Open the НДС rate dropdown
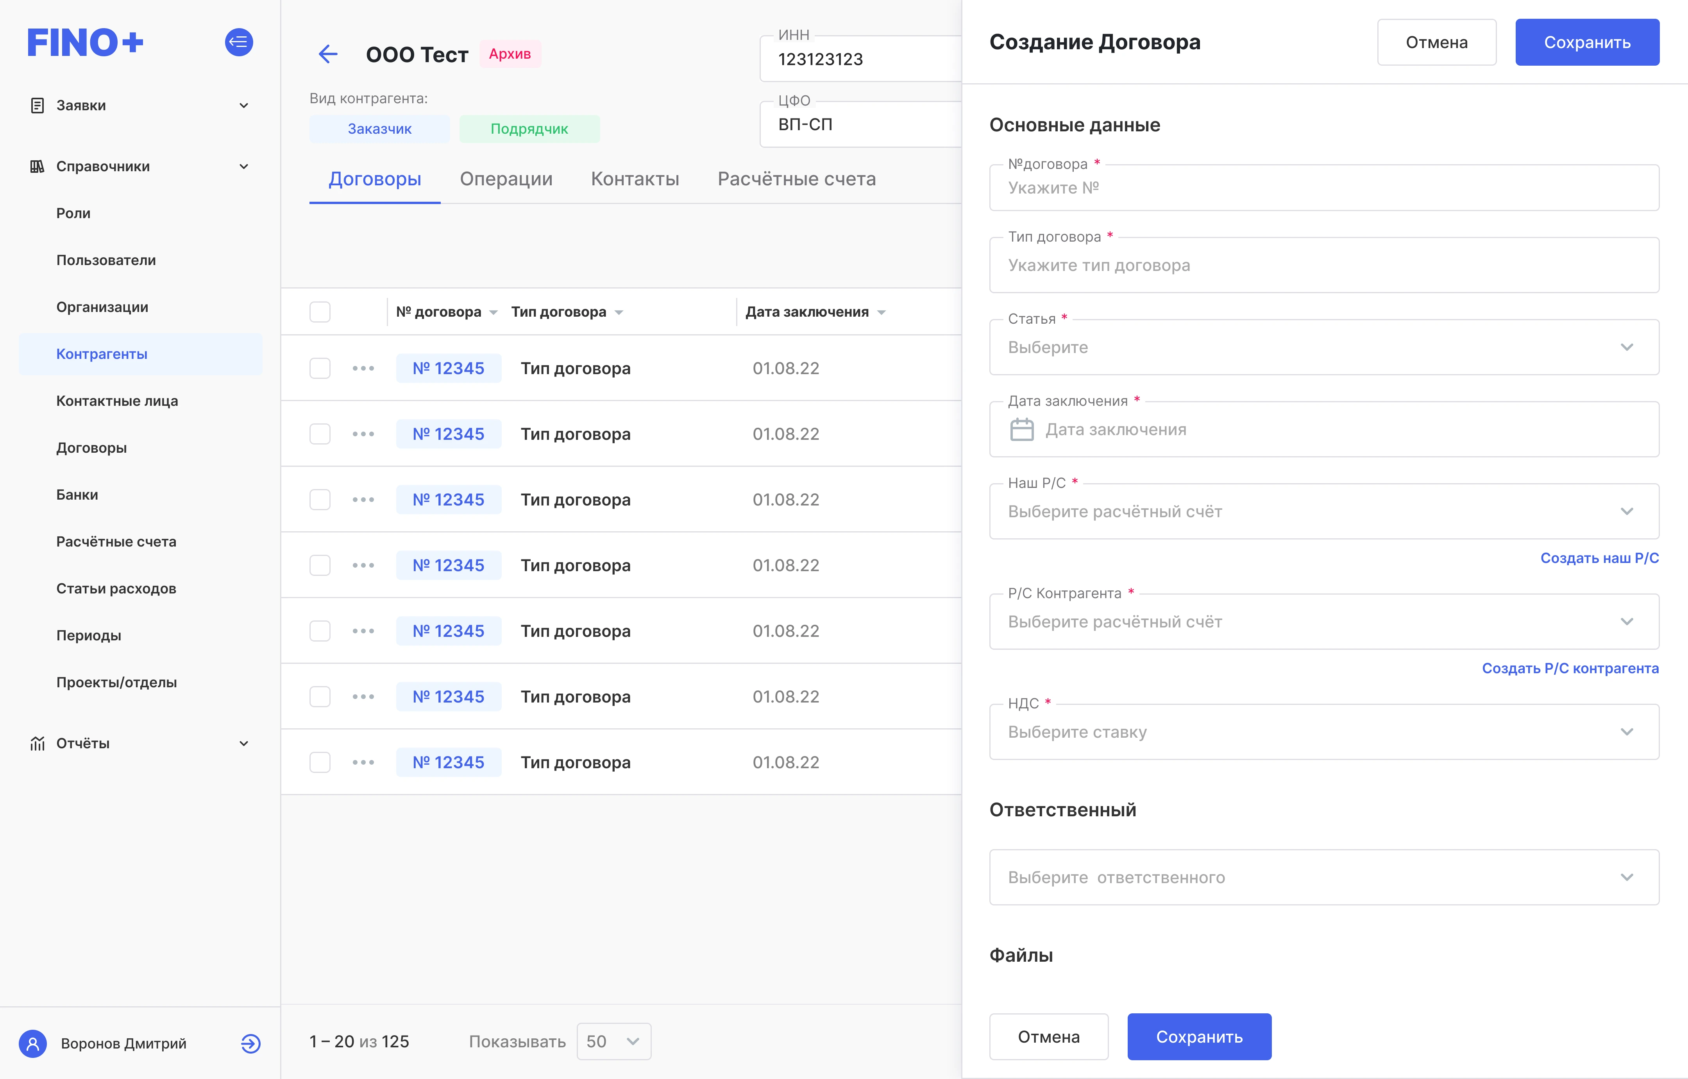Screen dimensions: 1688x1079 coord(1323,732)
